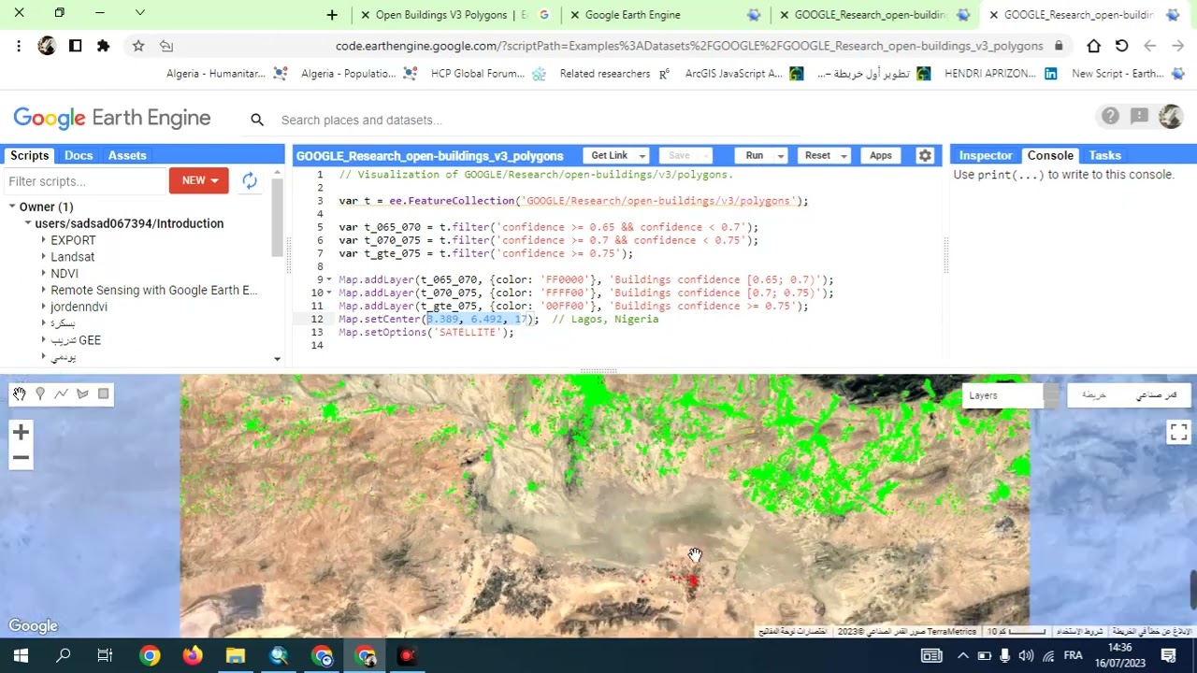Screen dimensions: 1197x673
Task: Open the feedback icon in header
Action: click(x=1139, y=116)
